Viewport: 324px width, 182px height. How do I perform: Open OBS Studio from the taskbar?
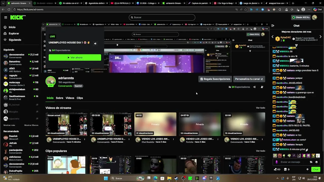[x=183, y=178]
